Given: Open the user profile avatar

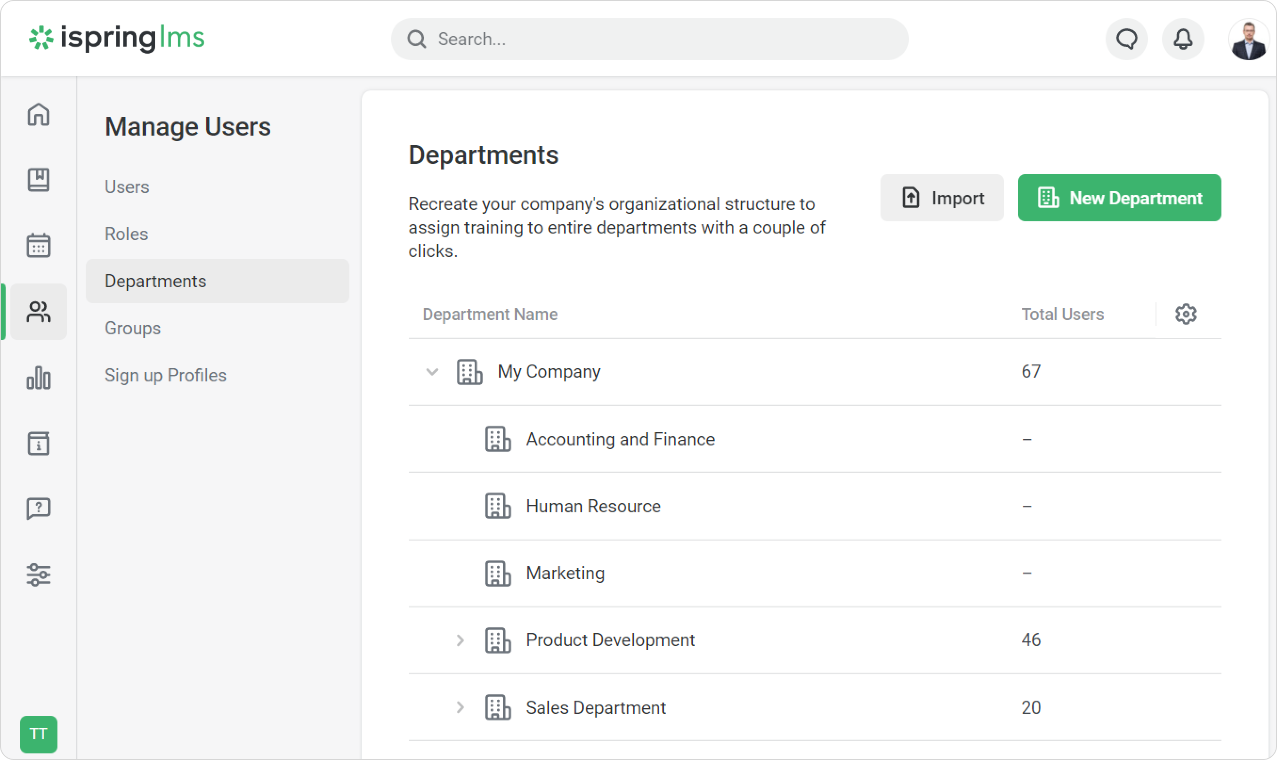Looking at the screenshot, I should [1248, 39].
